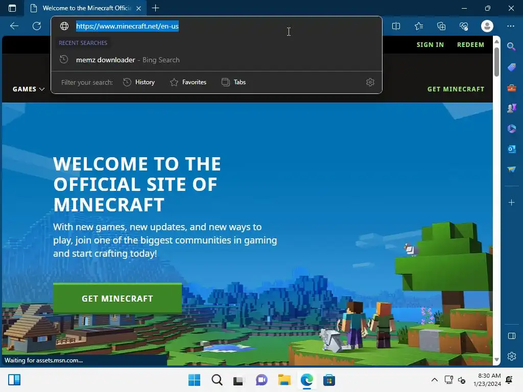
Task: Open Windows Widgets taskbar icon
Action: coord(14,380)
